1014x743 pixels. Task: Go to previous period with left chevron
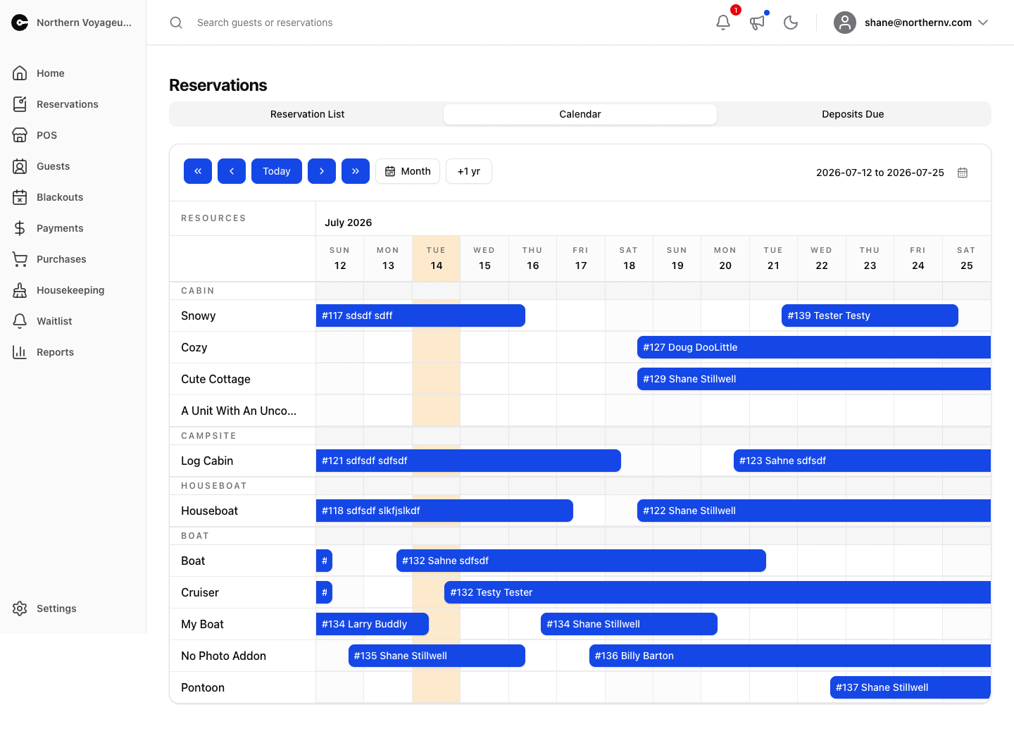tap(232, 171)
